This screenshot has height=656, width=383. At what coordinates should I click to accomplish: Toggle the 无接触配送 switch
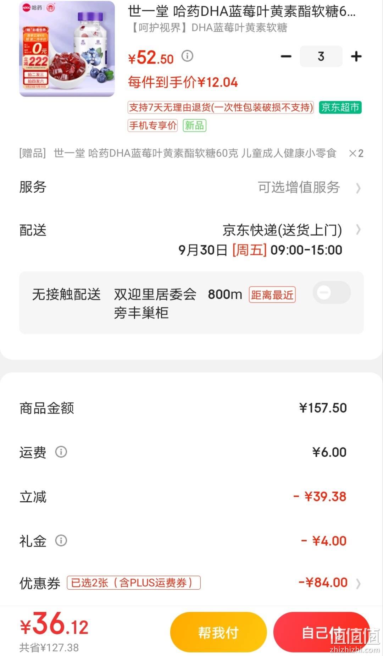point(332,293)
